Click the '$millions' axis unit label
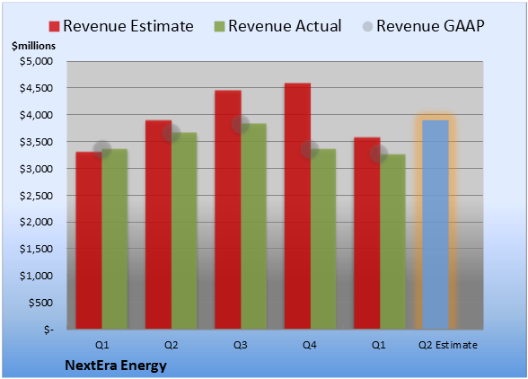This screenshot has height=379, width=528. click(x=34, y=46)
